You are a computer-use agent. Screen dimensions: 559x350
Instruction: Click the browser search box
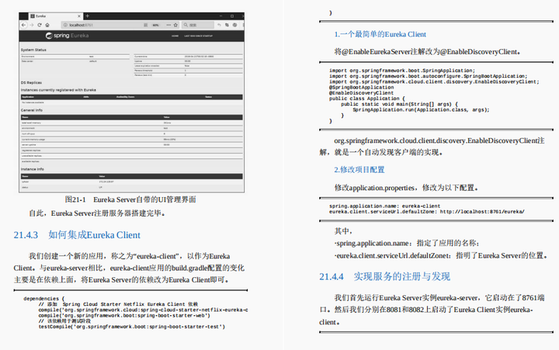click(198, 25)
